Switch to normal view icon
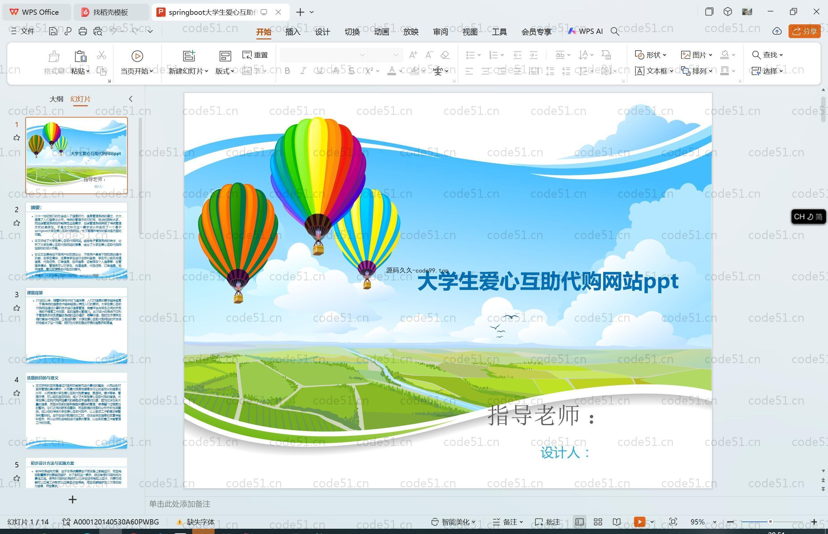 tap(579, 522)
